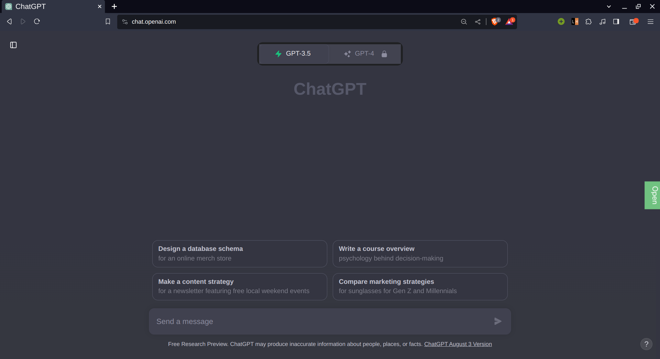
Task: Open the LH extension icon
Action: pos(575,22)
